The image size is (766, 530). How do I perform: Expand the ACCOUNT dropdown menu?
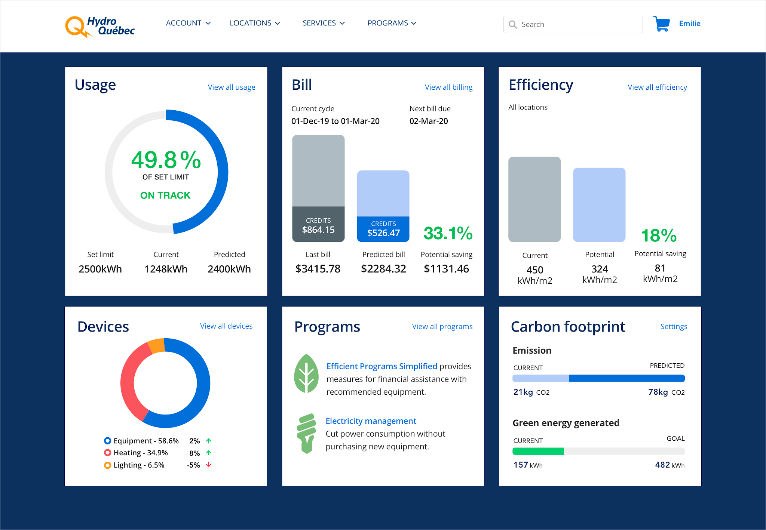tap(188, 23)
